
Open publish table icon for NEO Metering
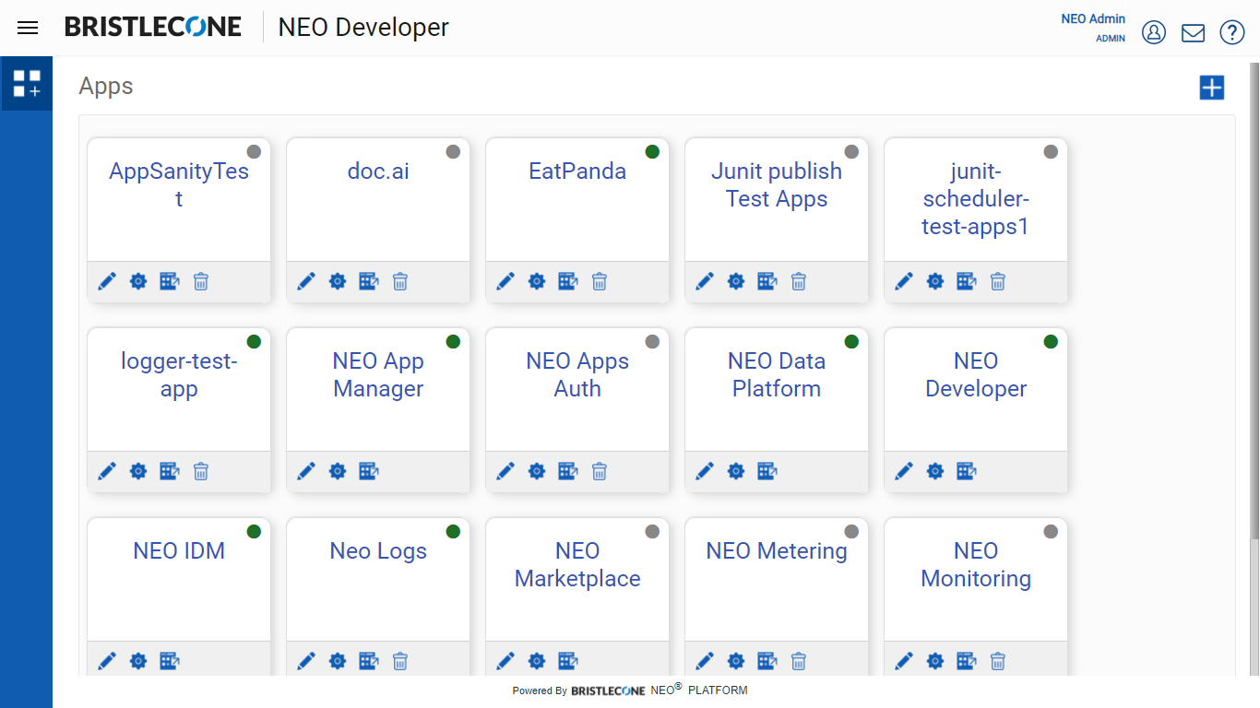point(767,661)
